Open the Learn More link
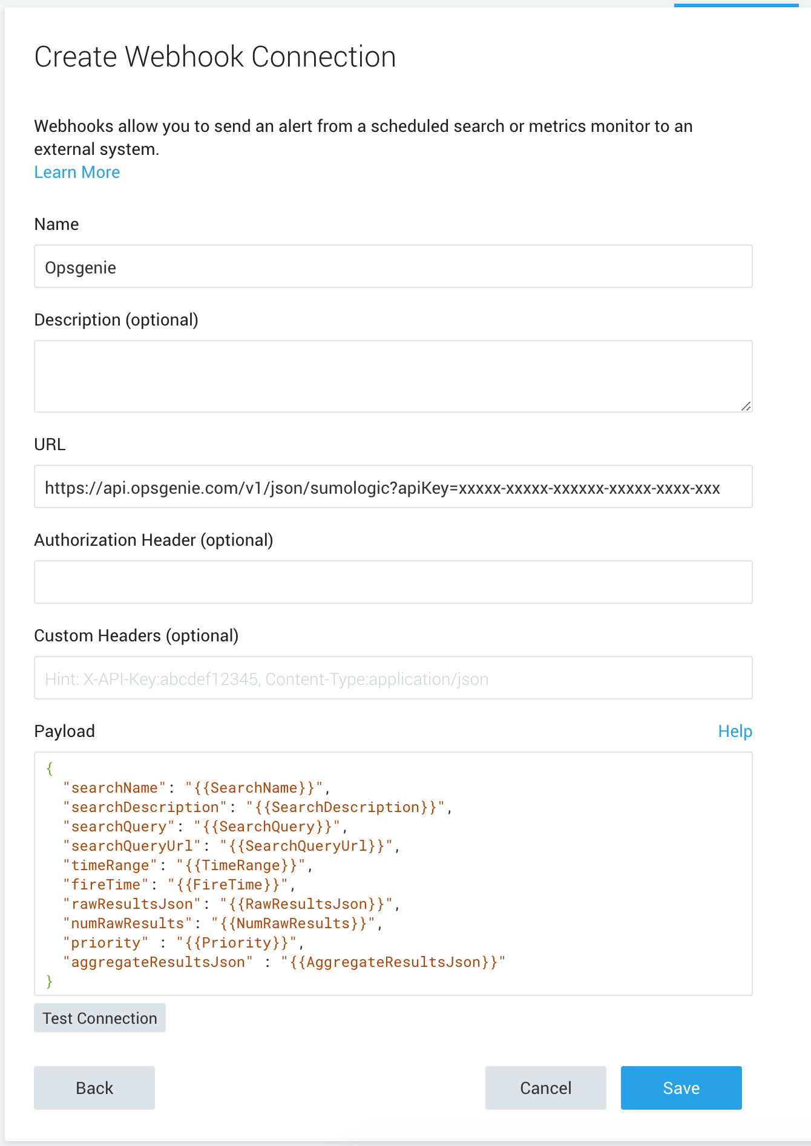This screenshot has width=811, height=1146. coord(77,172)
